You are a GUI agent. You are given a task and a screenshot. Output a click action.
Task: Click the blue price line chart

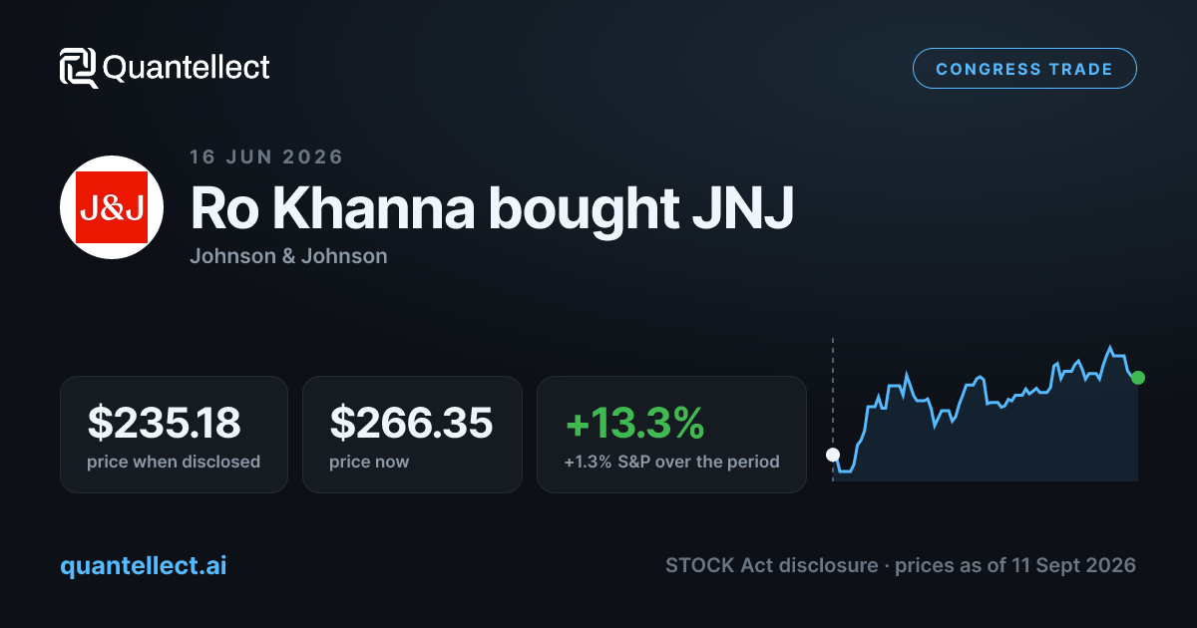[x=986, y=409]
